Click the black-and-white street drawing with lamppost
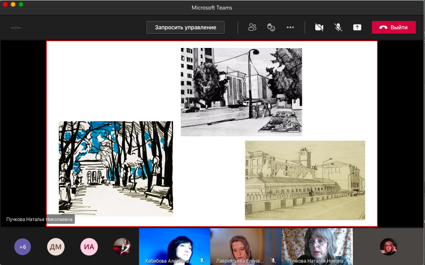This screenshot has width=425, height=265. (241, 92)
